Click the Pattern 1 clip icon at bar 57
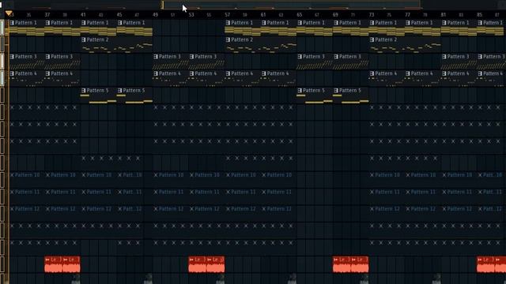The height and width of the screenshot is (284, 506). (x=228, y=23)
